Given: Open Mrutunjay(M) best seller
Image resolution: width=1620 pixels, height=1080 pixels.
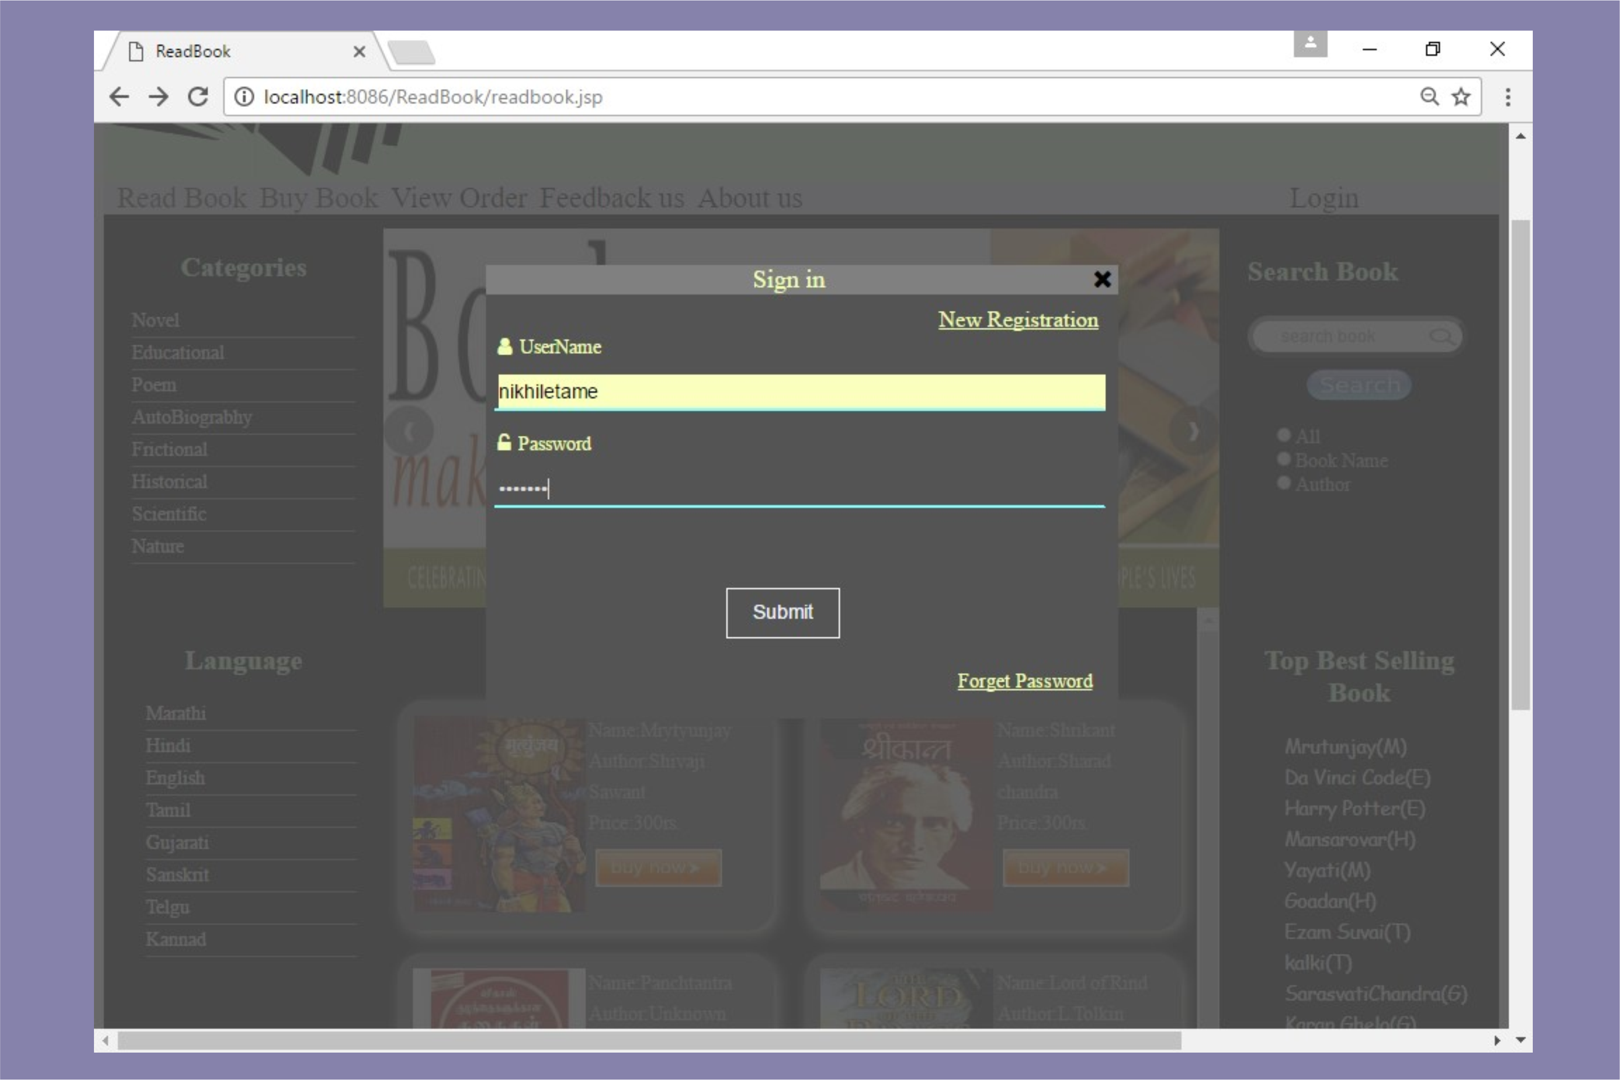Looking at the screenshot, I should 1346,747.
